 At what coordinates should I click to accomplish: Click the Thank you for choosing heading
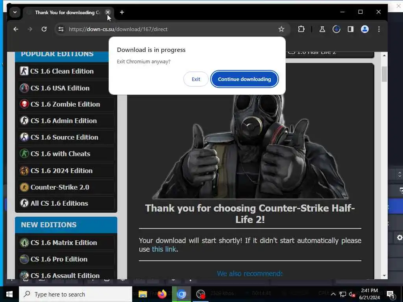pos(250,214)
